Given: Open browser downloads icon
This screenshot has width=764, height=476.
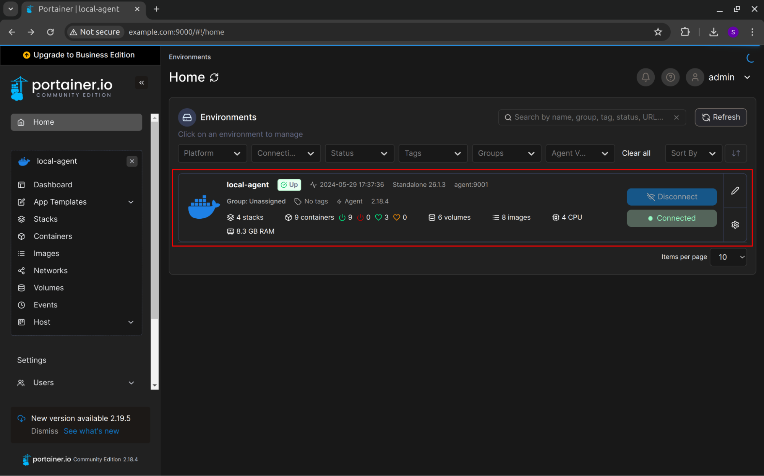Looking at the screenshot, I should 714,32.
